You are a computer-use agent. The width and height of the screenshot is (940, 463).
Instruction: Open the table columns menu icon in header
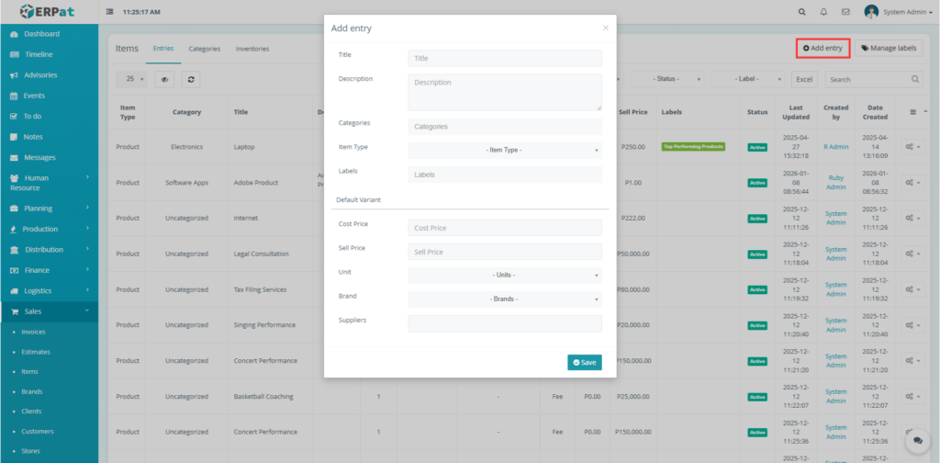click(913, 112)
